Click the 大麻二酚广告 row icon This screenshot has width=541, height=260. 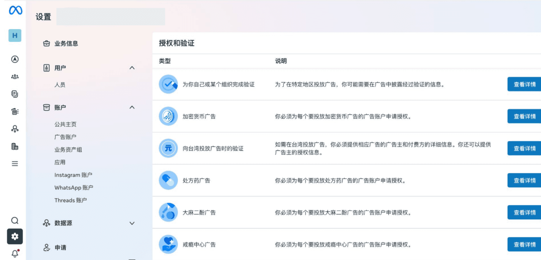(x=168, y=212)
